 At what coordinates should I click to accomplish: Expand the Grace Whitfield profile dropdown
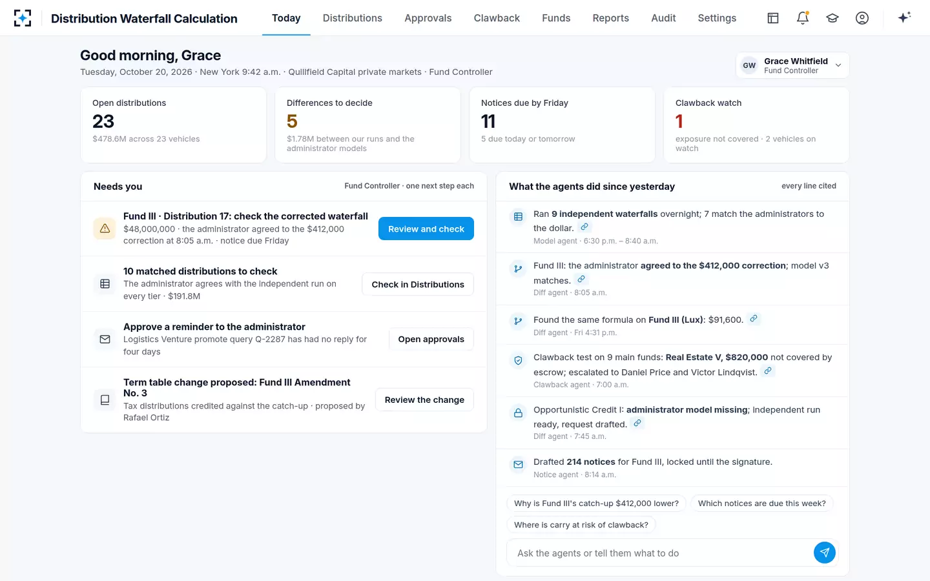(x=792, y=65)
